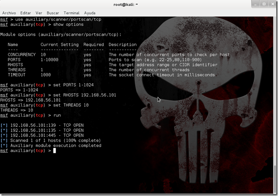Click the 'show options' command text
This screenshot has height=196, width=278.
click(x=68, y=25)
